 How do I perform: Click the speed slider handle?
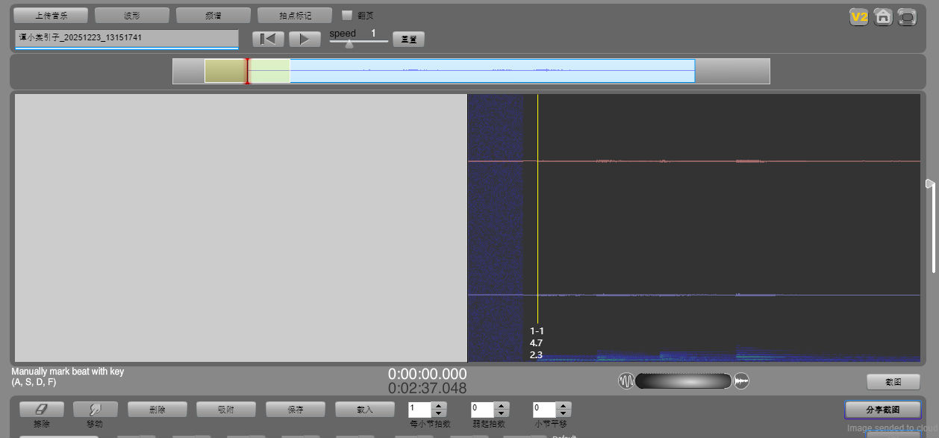point(349,43)
